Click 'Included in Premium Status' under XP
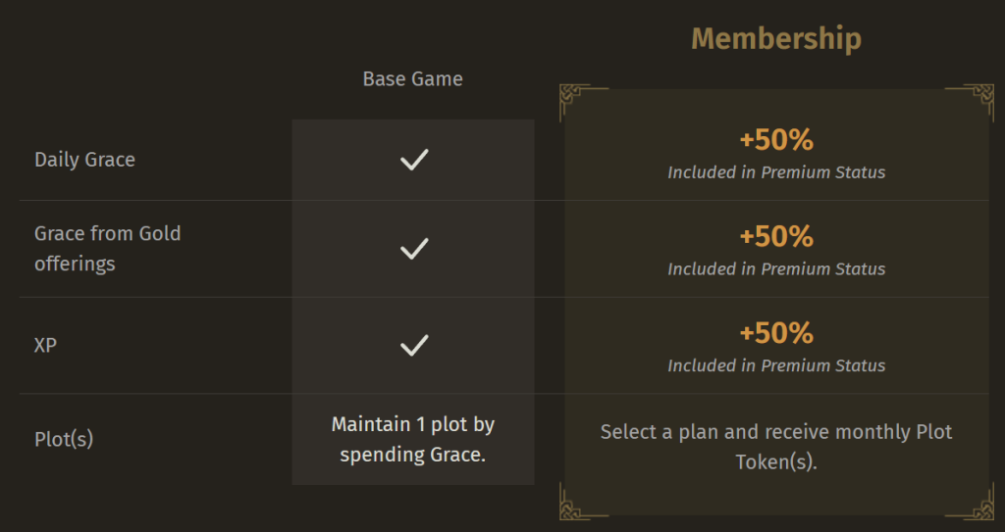Image resolution: width=1005 pixels, height=532 pixels. click(776, 365)
